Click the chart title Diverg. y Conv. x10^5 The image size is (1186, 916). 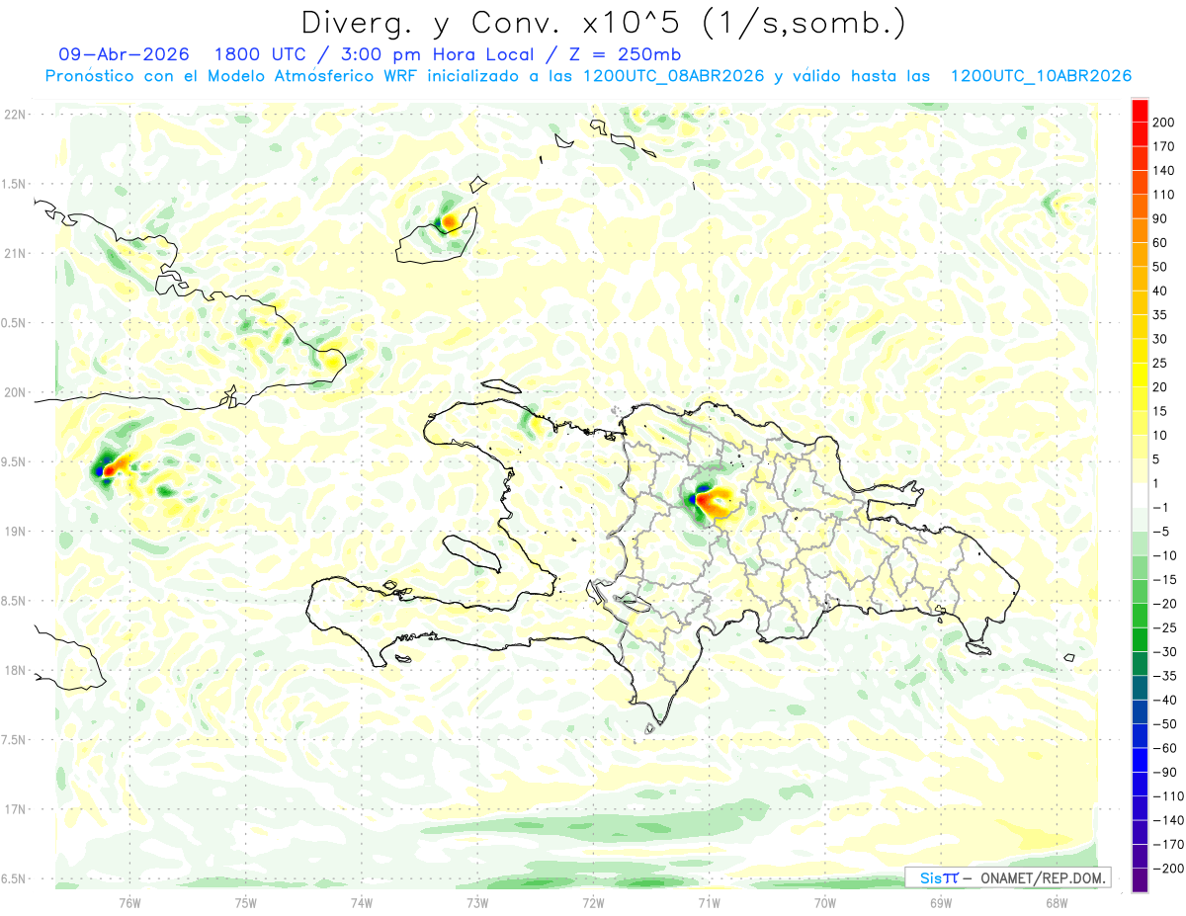coord(602,22)
